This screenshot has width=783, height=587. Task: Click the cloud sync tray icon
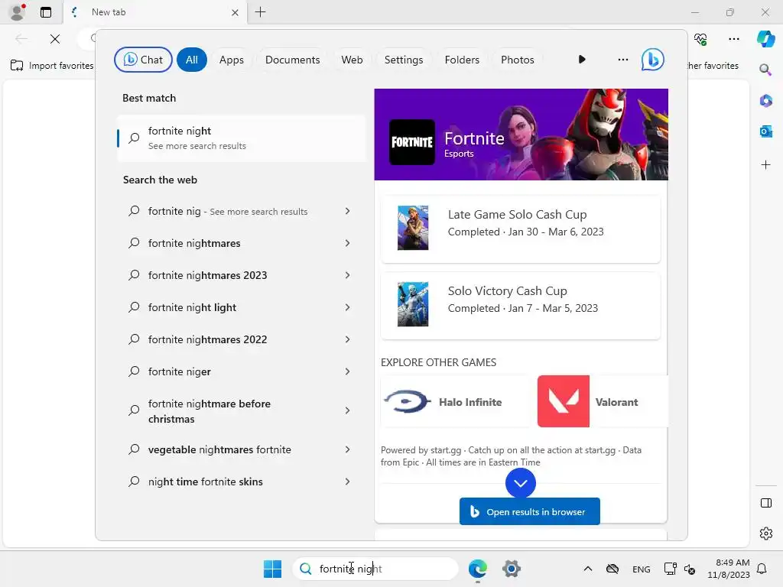coord(612,569)
